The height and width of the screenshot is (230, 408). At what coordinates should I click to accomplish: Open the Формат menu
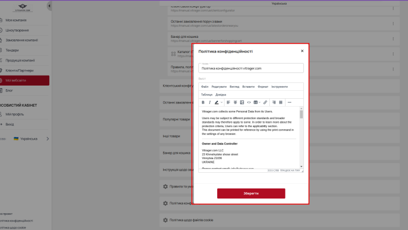[263, 87]
